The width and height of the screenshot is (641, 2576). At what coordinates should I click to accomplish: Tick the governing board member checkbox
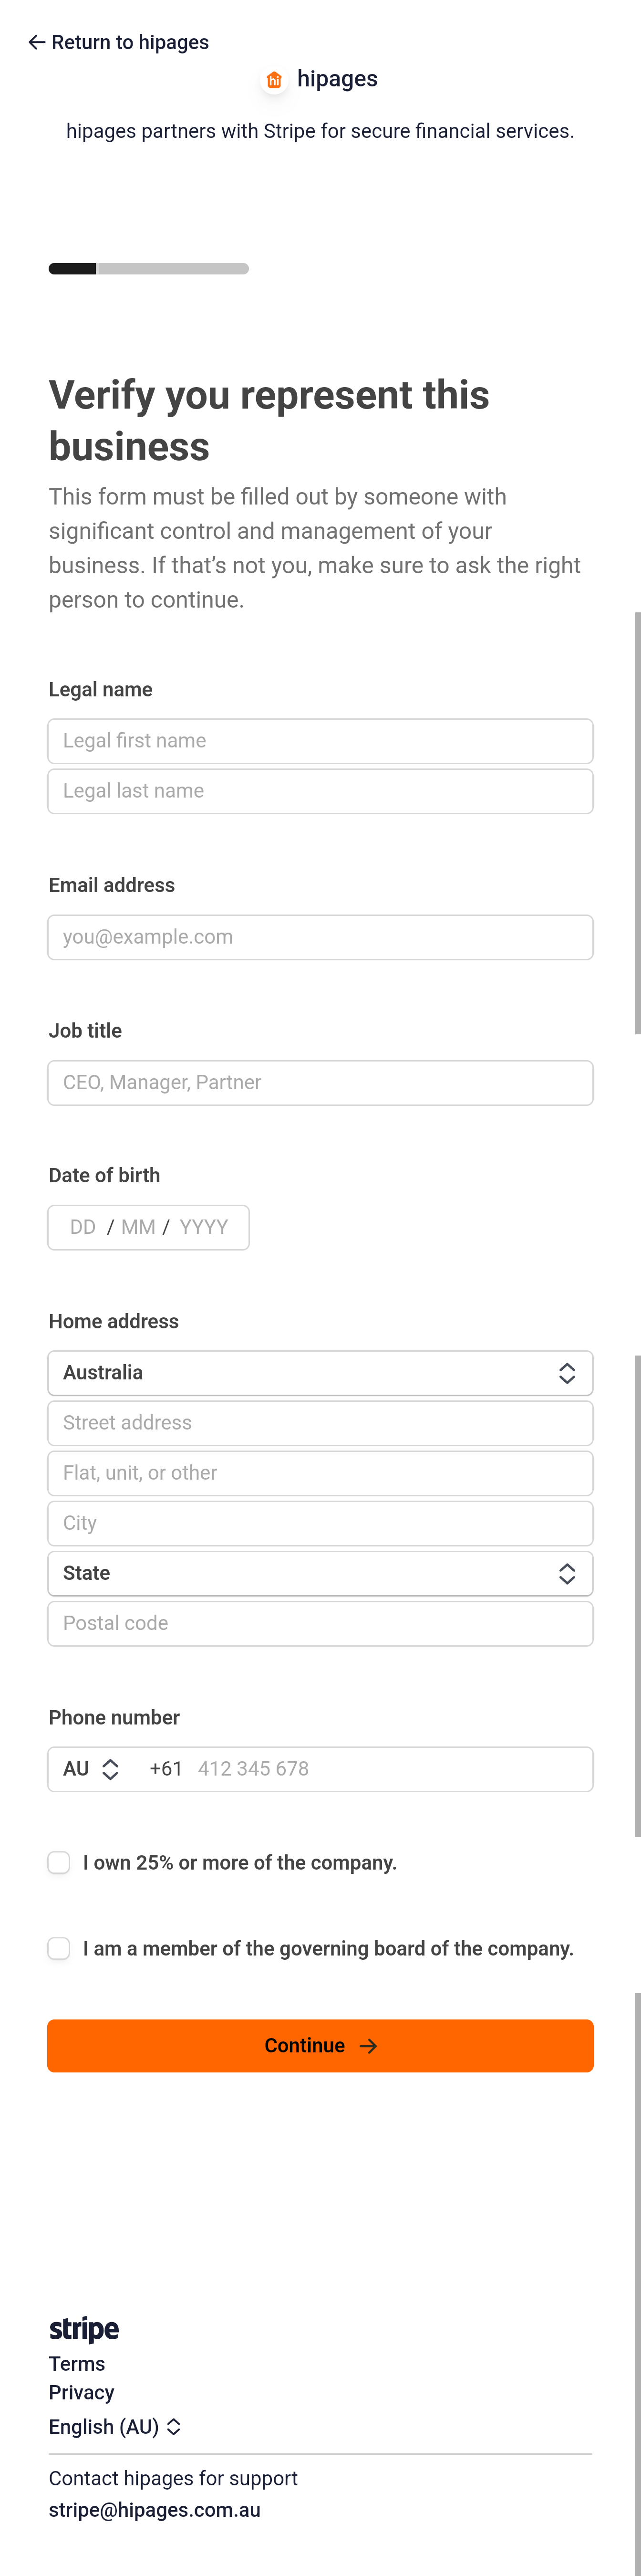(x=59, y=1948)
